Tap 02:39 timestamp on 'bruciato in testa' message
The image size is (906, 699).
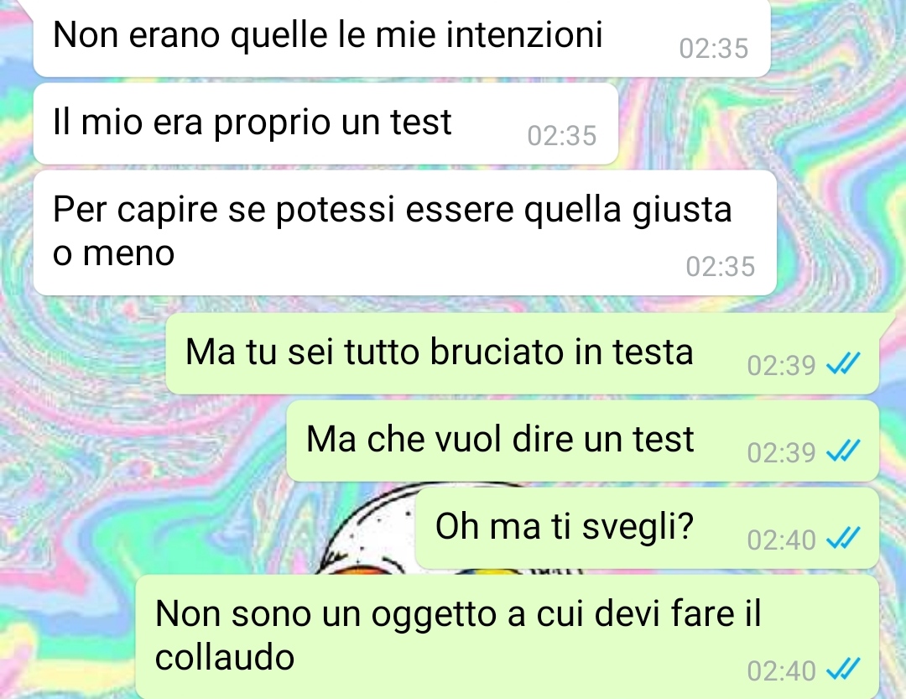(x=781, y=365)
